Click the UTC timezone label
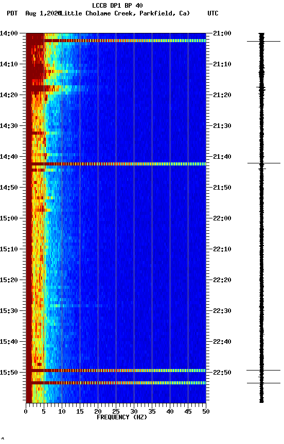The width and height of the screenshot is (284, 444). click(x=213, y=13)
